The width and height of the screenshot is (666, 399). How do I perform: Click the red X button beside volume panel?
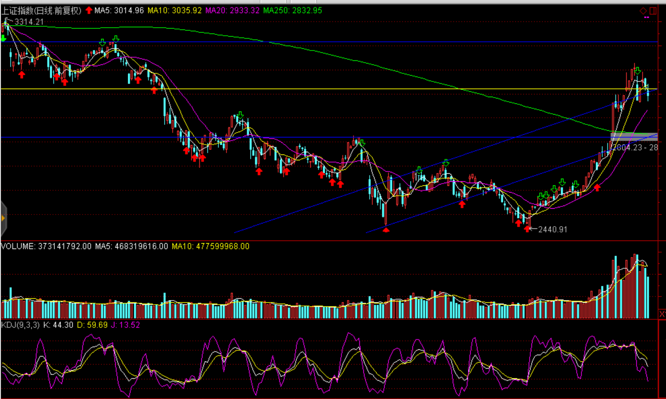[662, 314]
